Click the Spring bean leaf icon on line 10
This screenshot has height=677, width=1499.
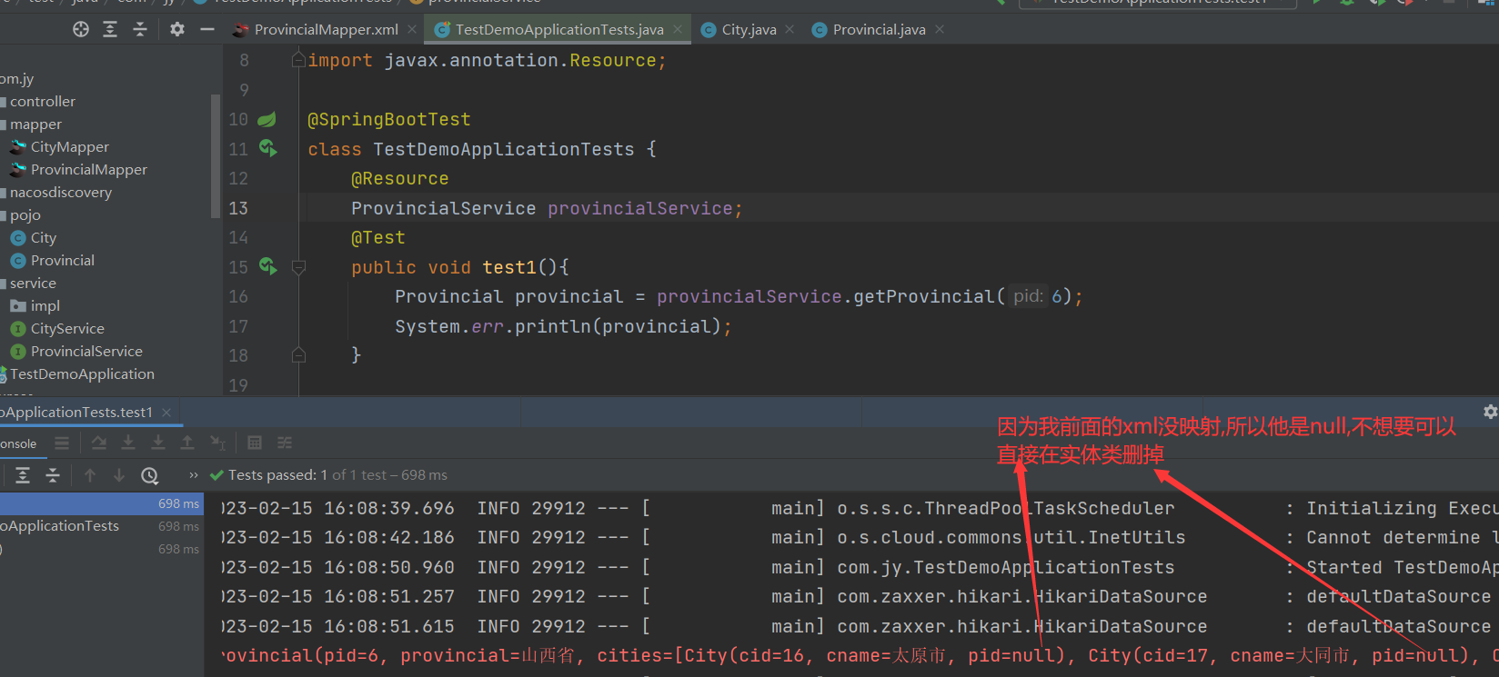[x=267, y=119]
